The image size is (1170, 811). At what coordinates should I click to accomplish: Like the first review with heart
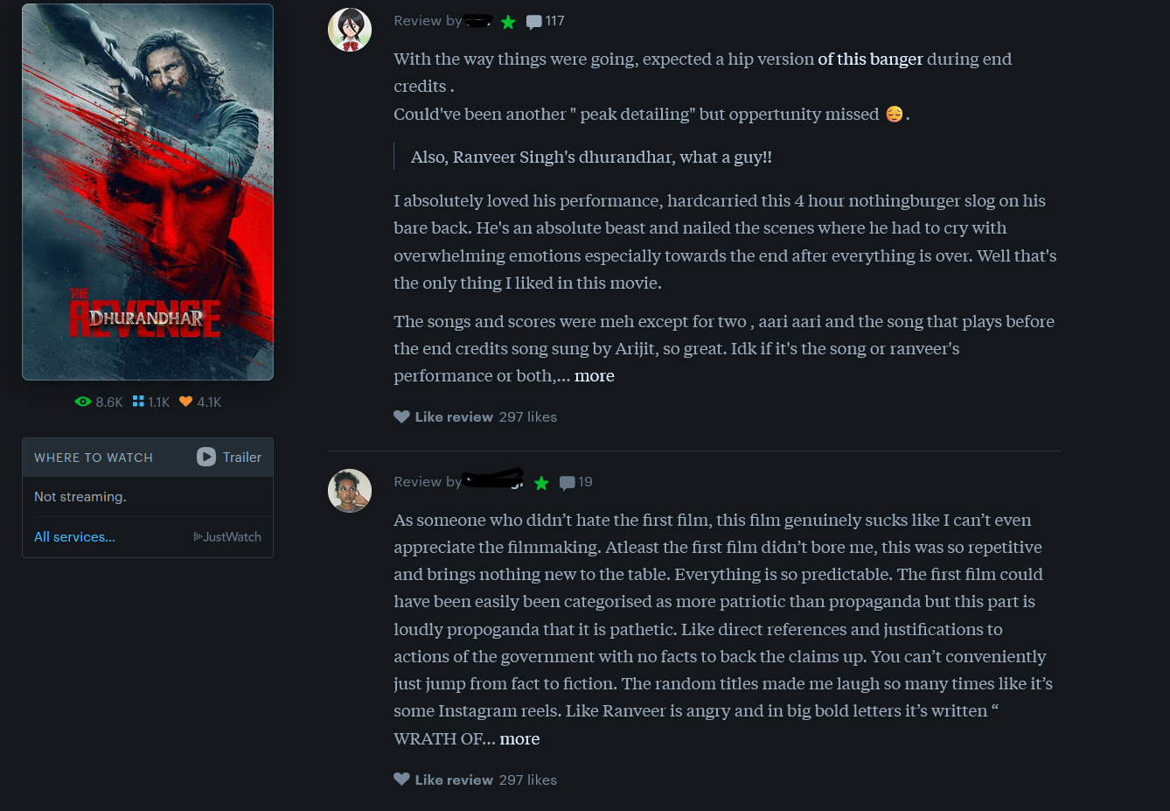(x=402, y=416)
